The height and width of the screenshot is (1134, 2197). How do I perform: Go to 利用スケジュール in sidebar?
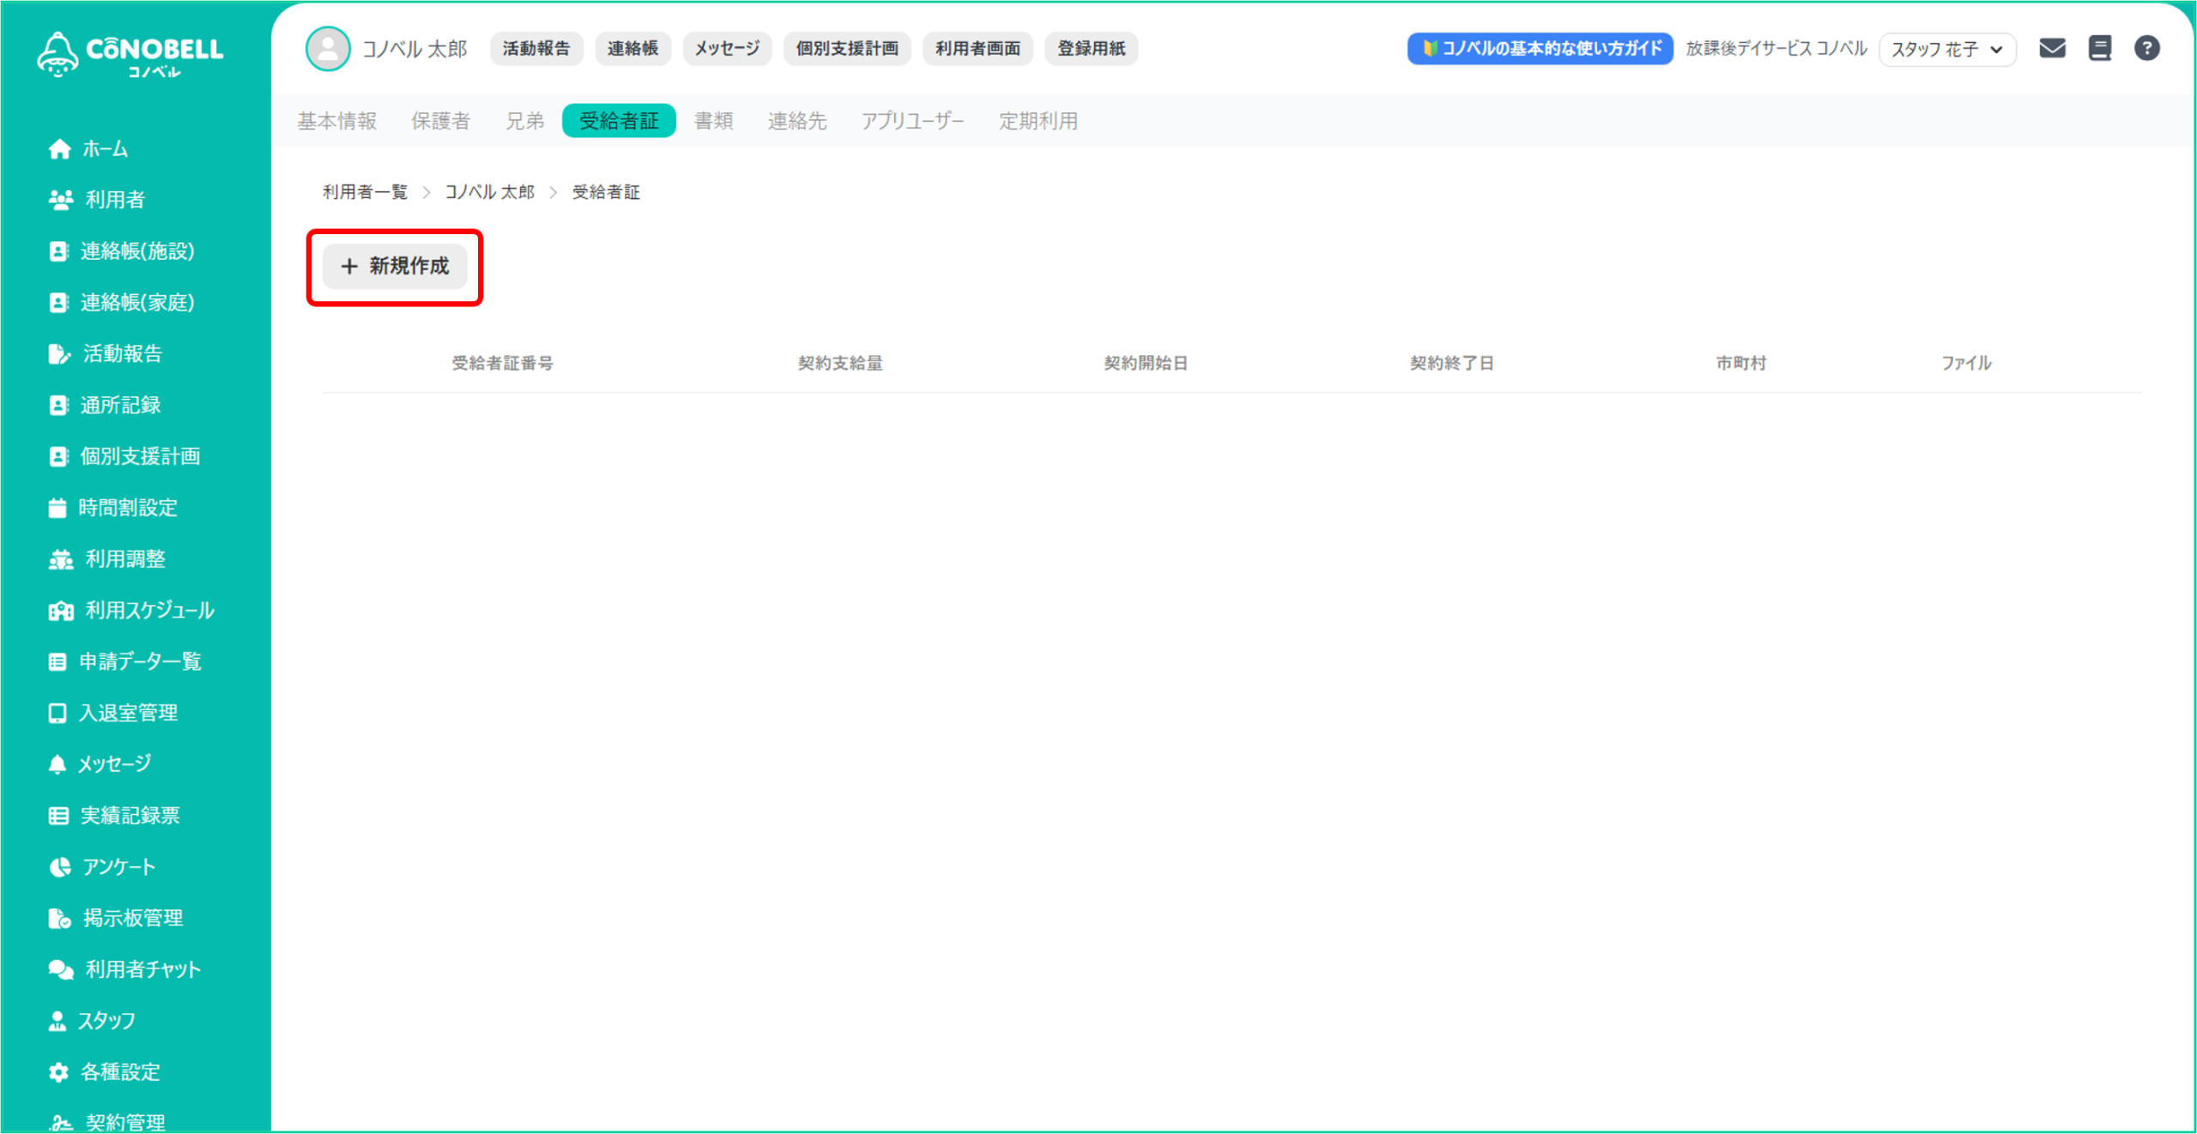[x=149, y=610]
